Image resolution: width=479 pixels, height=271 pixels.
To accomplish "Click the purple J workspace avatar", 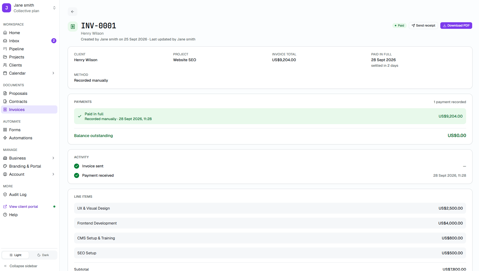I will click(7, 8).
